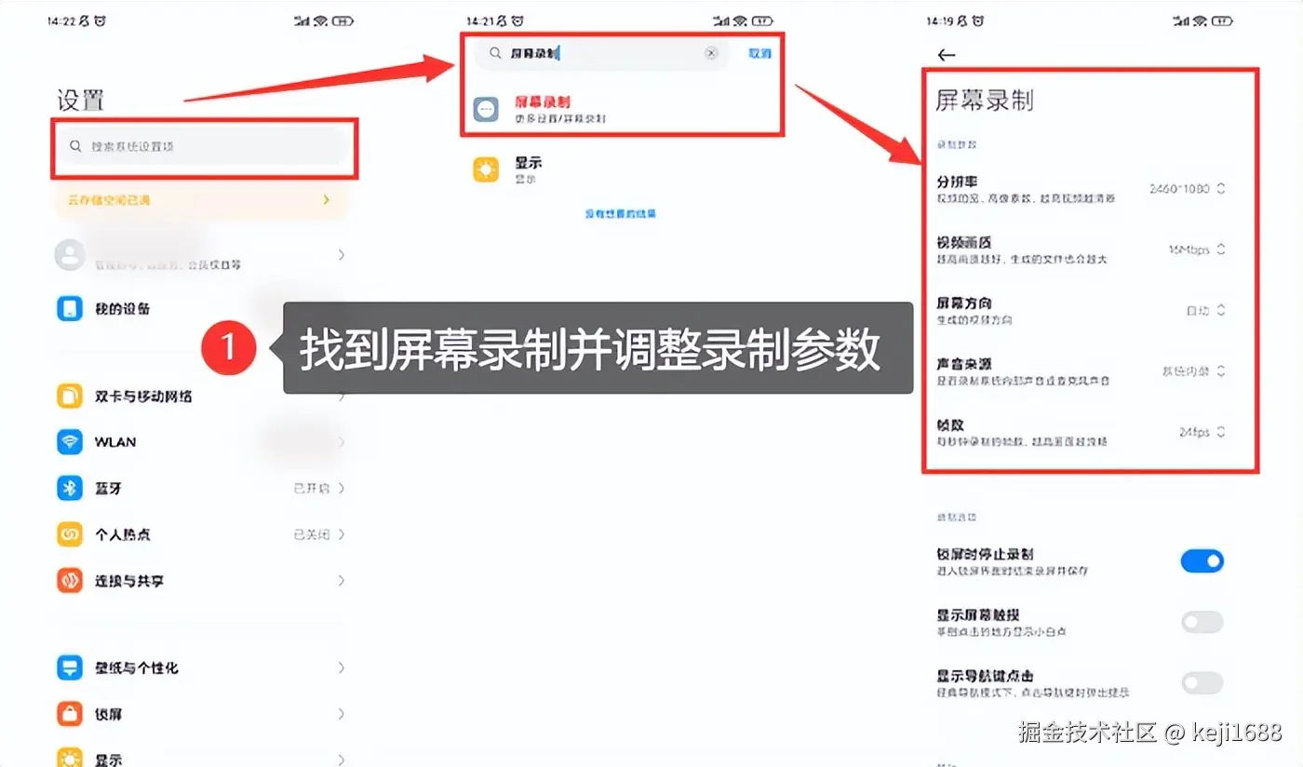Image resolution: width=1303 pixels, height=767 pixels.
Task: Tap the 蓝牙 Bluetooth icon
Action: (70, 489)
